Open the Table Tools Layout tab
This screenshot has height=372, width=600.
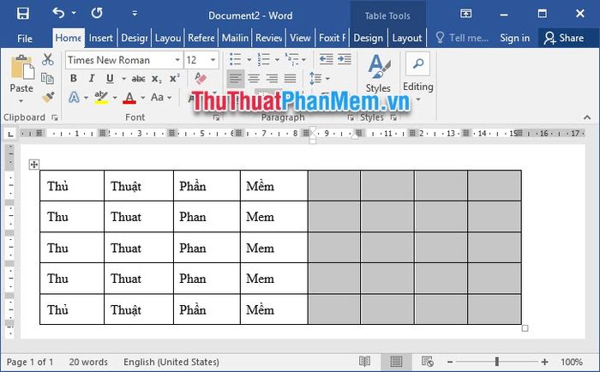click(x=407, y=38)
